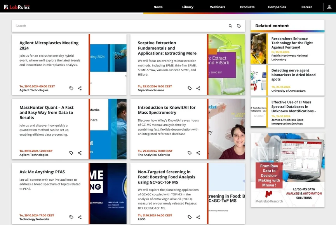Image resolution: width=336 pixels, height=225 pixels.
Task: Click 'Technology Networks' organizer text
Action: click(34, 219)
